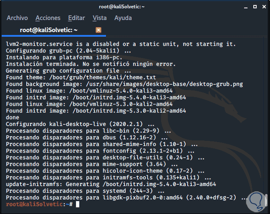
Task: Click the desktop-file-utils (0.24-1) line
Action: [105, 158]
